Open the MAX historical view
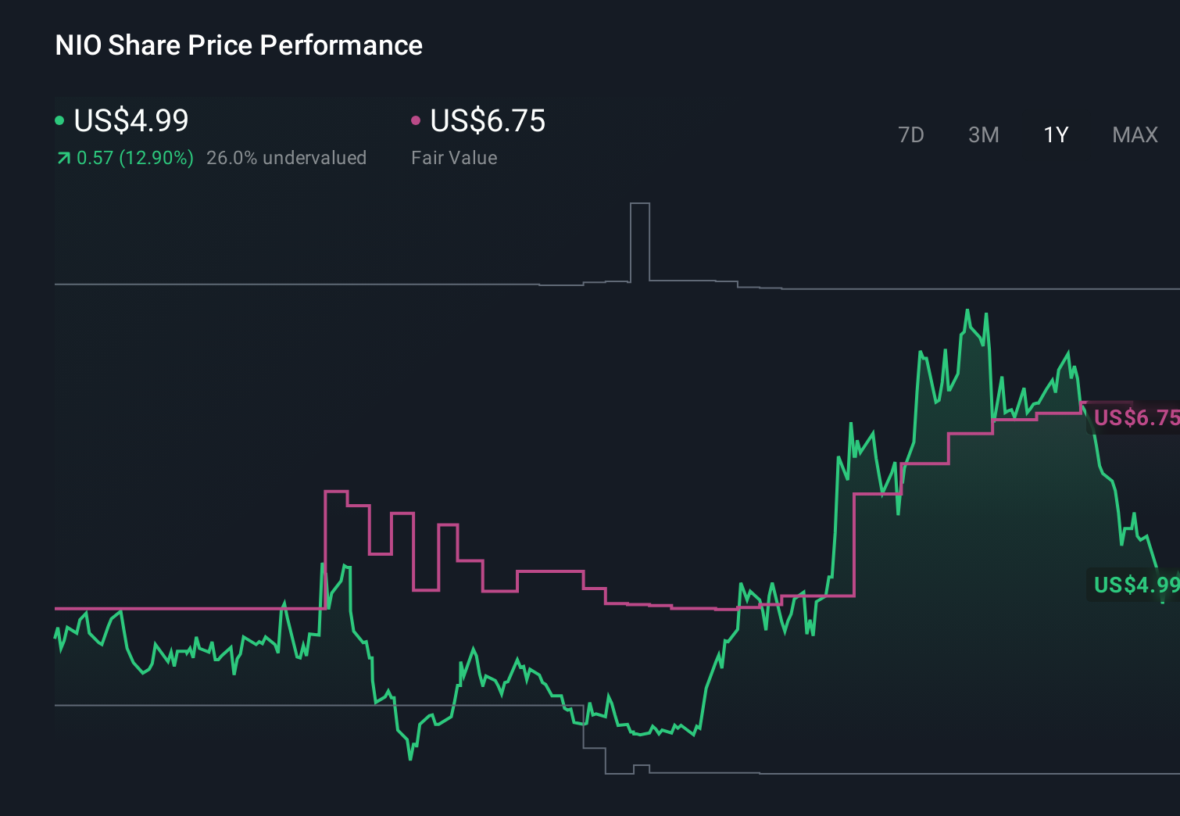The height and width of the screenshot is (816, 1180). (1134, 134)
